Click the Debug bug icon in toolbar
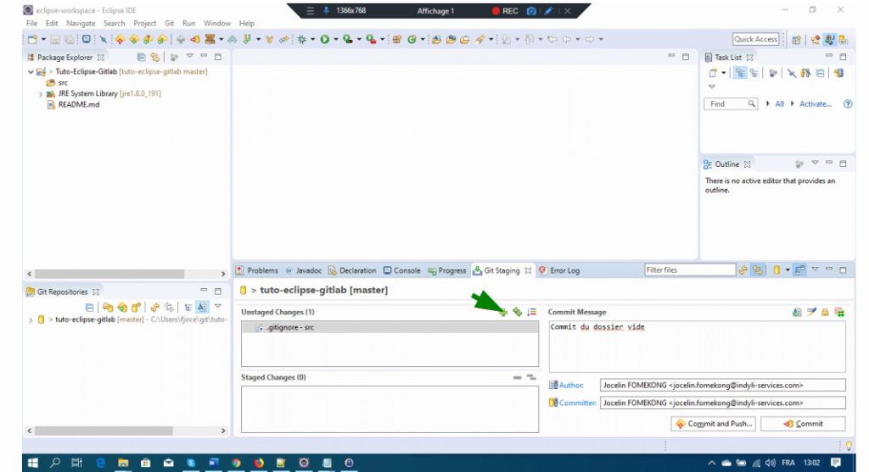The image size is (869, 472). pos(301,39)
